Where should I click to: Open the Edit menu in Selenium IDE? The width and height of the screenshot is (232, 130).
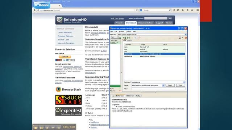tap(116, 31)
